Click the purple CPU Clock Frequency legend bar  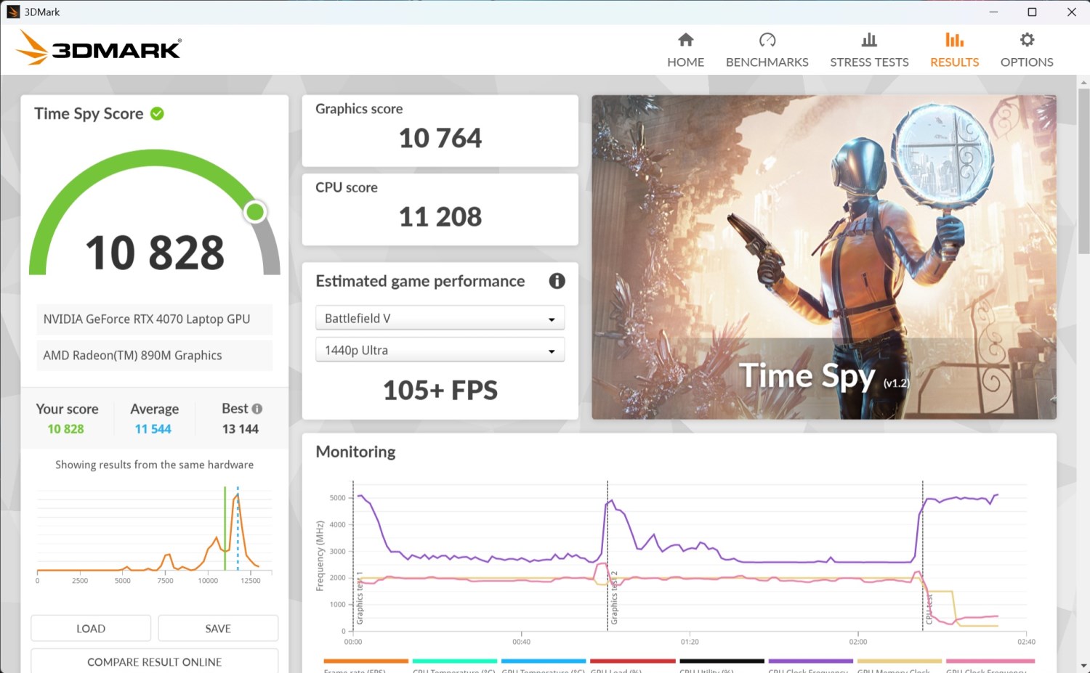click(810, 661)
